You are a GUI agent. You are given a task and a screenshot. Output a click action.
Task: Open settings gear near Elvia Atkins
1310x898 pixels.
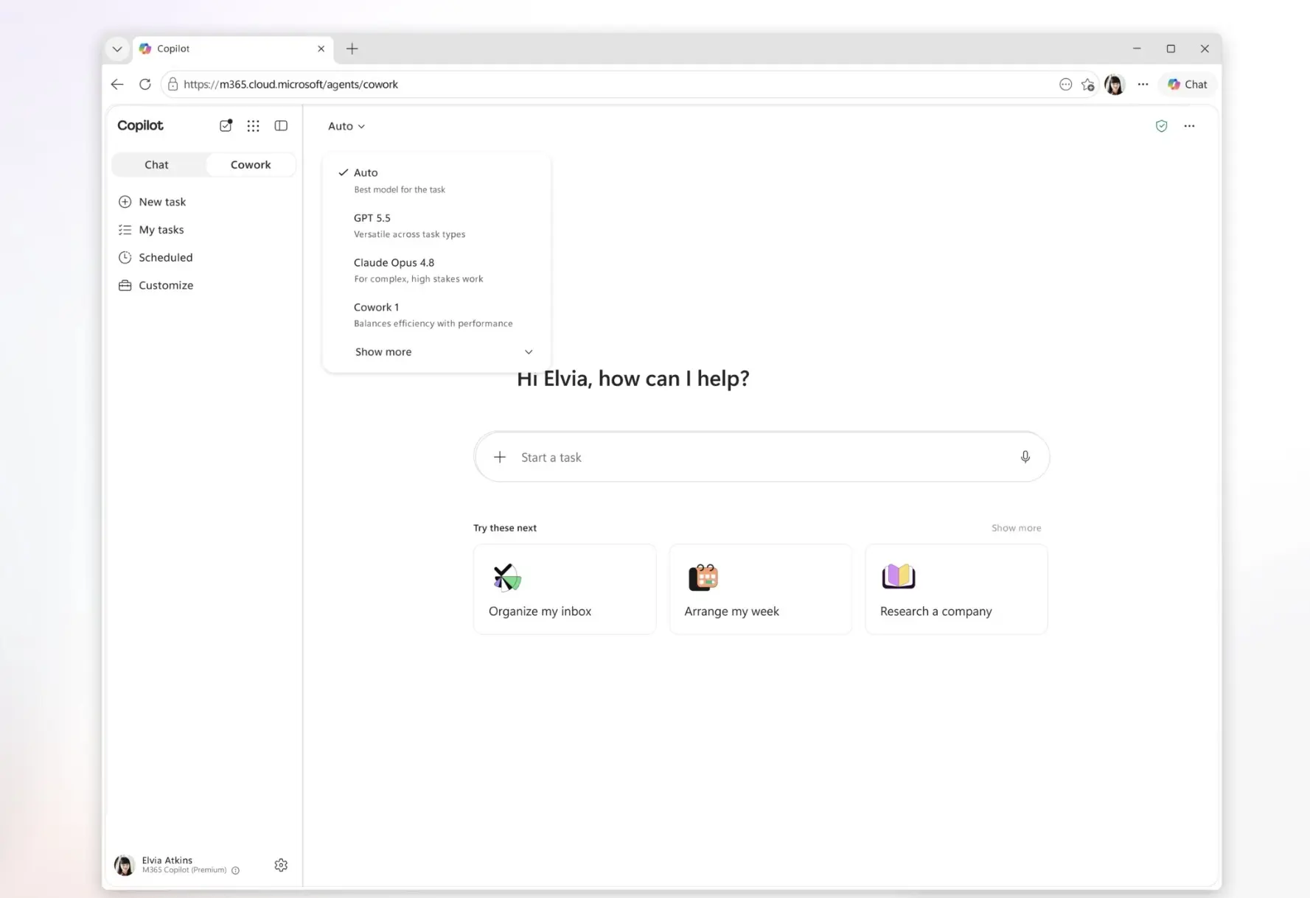pyautogui.click(x=281, y=865)
